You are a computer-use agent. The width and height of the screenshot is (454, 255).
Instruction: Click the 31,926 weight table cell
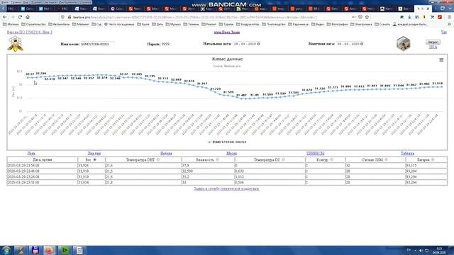point(92,166)
